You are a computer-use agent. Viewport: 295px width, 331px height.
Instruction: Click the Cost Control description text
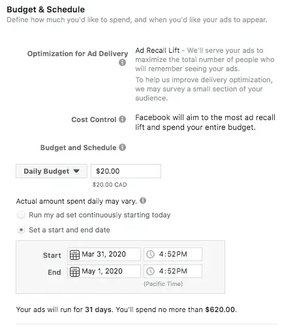tap(205, 122)
